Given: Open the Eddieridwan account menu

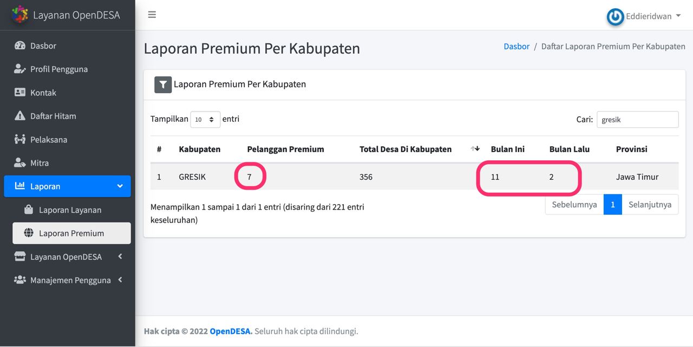Looking at the screenshot, I should coord(645,16).
